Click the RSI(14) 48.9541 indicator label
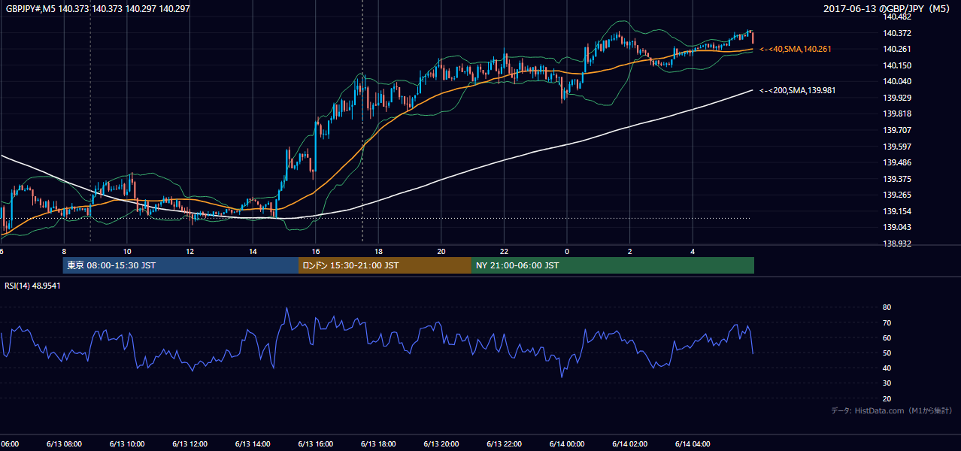This screenshot has width=961, height=451. [33, 286]
